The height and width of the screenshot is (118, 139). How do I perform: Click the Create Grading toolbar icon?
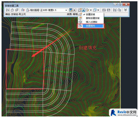(x=80, y=10)
